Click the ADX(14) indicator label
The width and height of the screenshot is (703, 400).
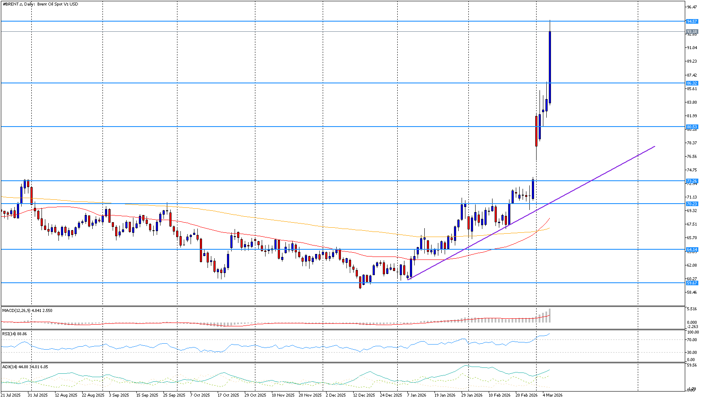coord(25,367)
